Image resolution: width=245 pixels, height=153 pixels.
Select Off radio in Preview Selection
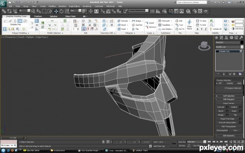pos(217,83)
